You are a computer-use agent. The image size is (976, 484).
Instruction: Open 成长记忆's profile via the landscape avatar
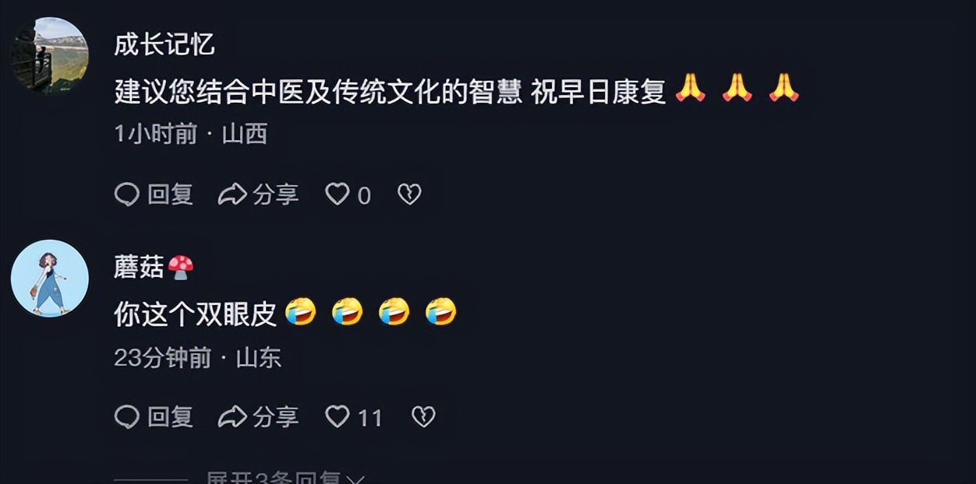(x=49, y=54)
